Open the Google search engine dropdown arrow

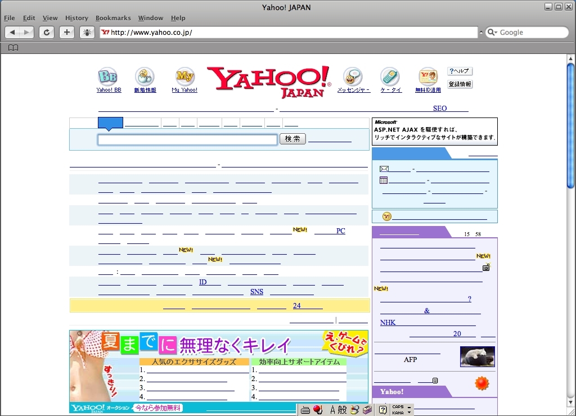coord(496,33)
